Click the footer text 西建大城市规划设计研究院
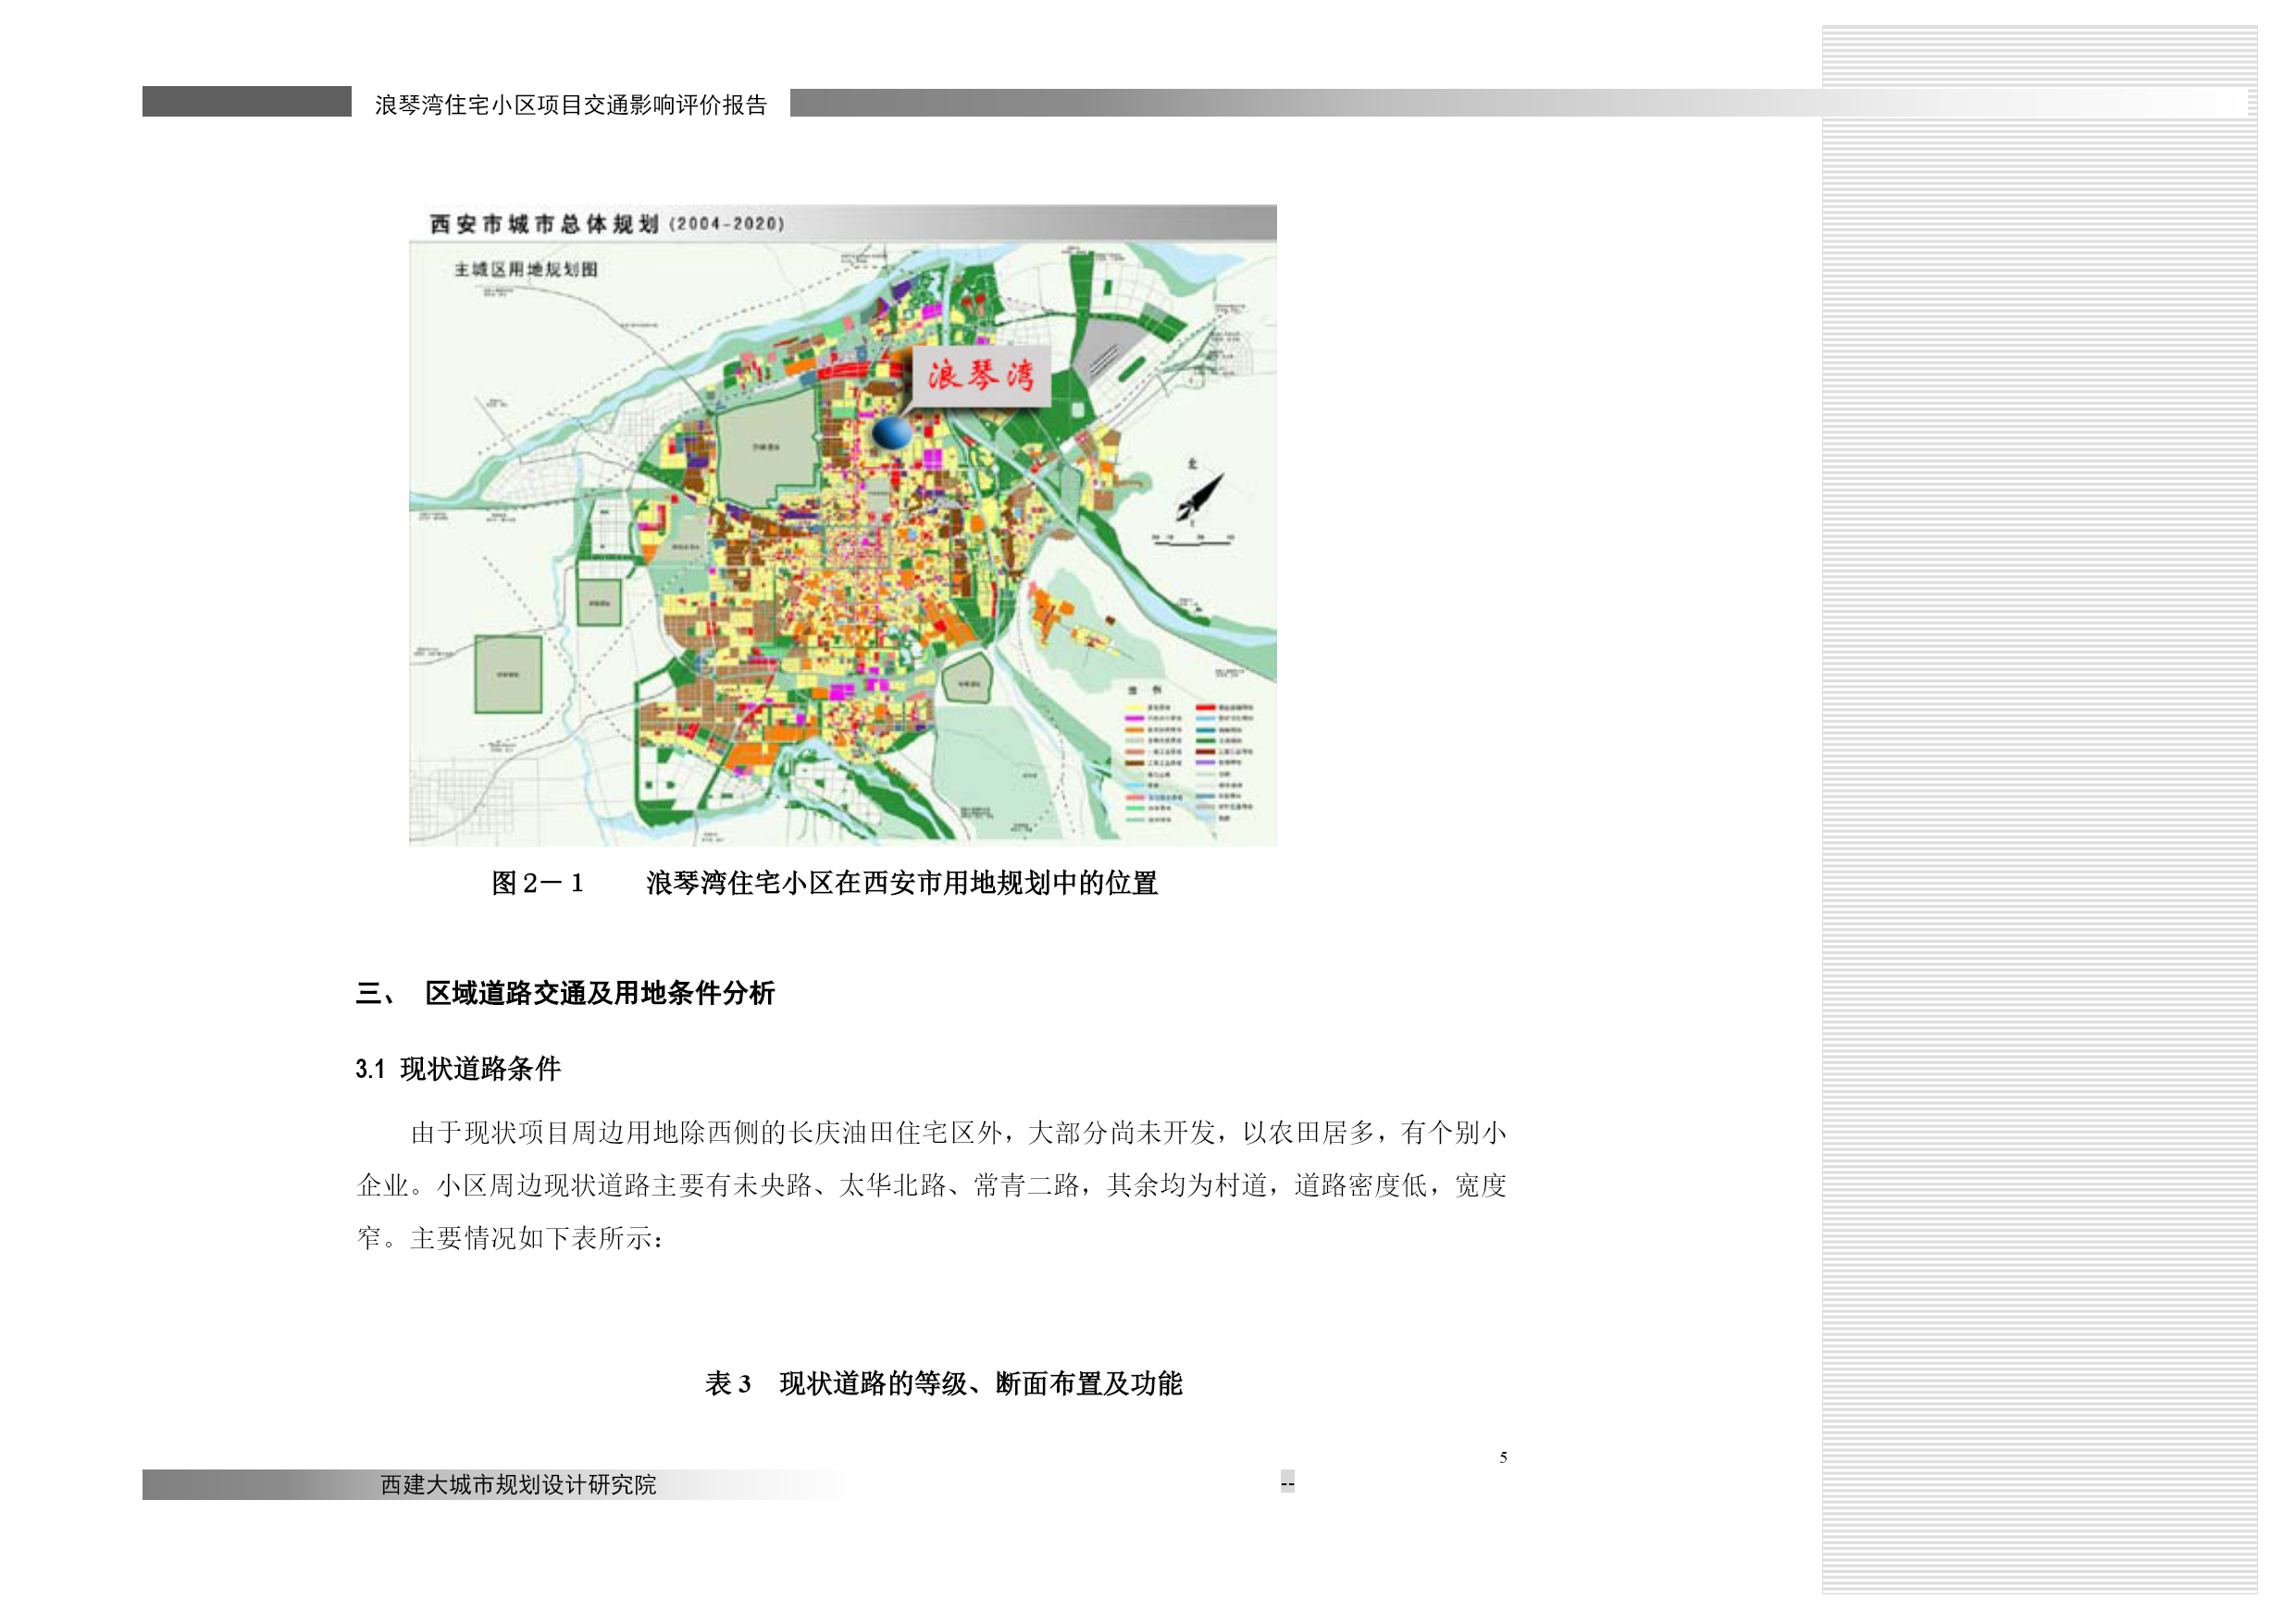 [518, 1485]
